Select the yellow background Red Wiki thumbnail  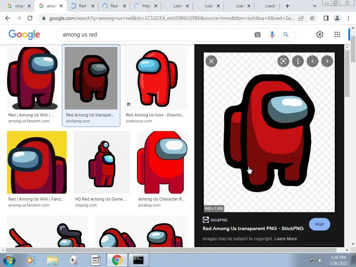coord(37,162)
